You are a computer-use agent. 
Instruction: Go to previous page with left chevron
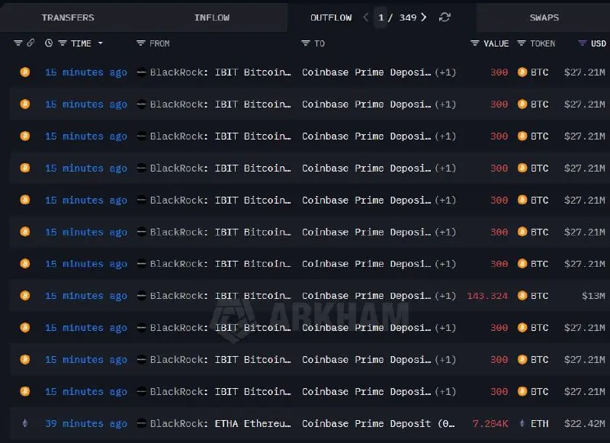pyautogui.click(x=366, y=17)
